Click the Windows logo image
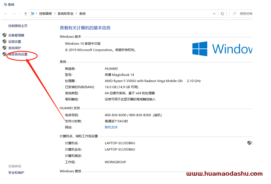 click(200, 49)
